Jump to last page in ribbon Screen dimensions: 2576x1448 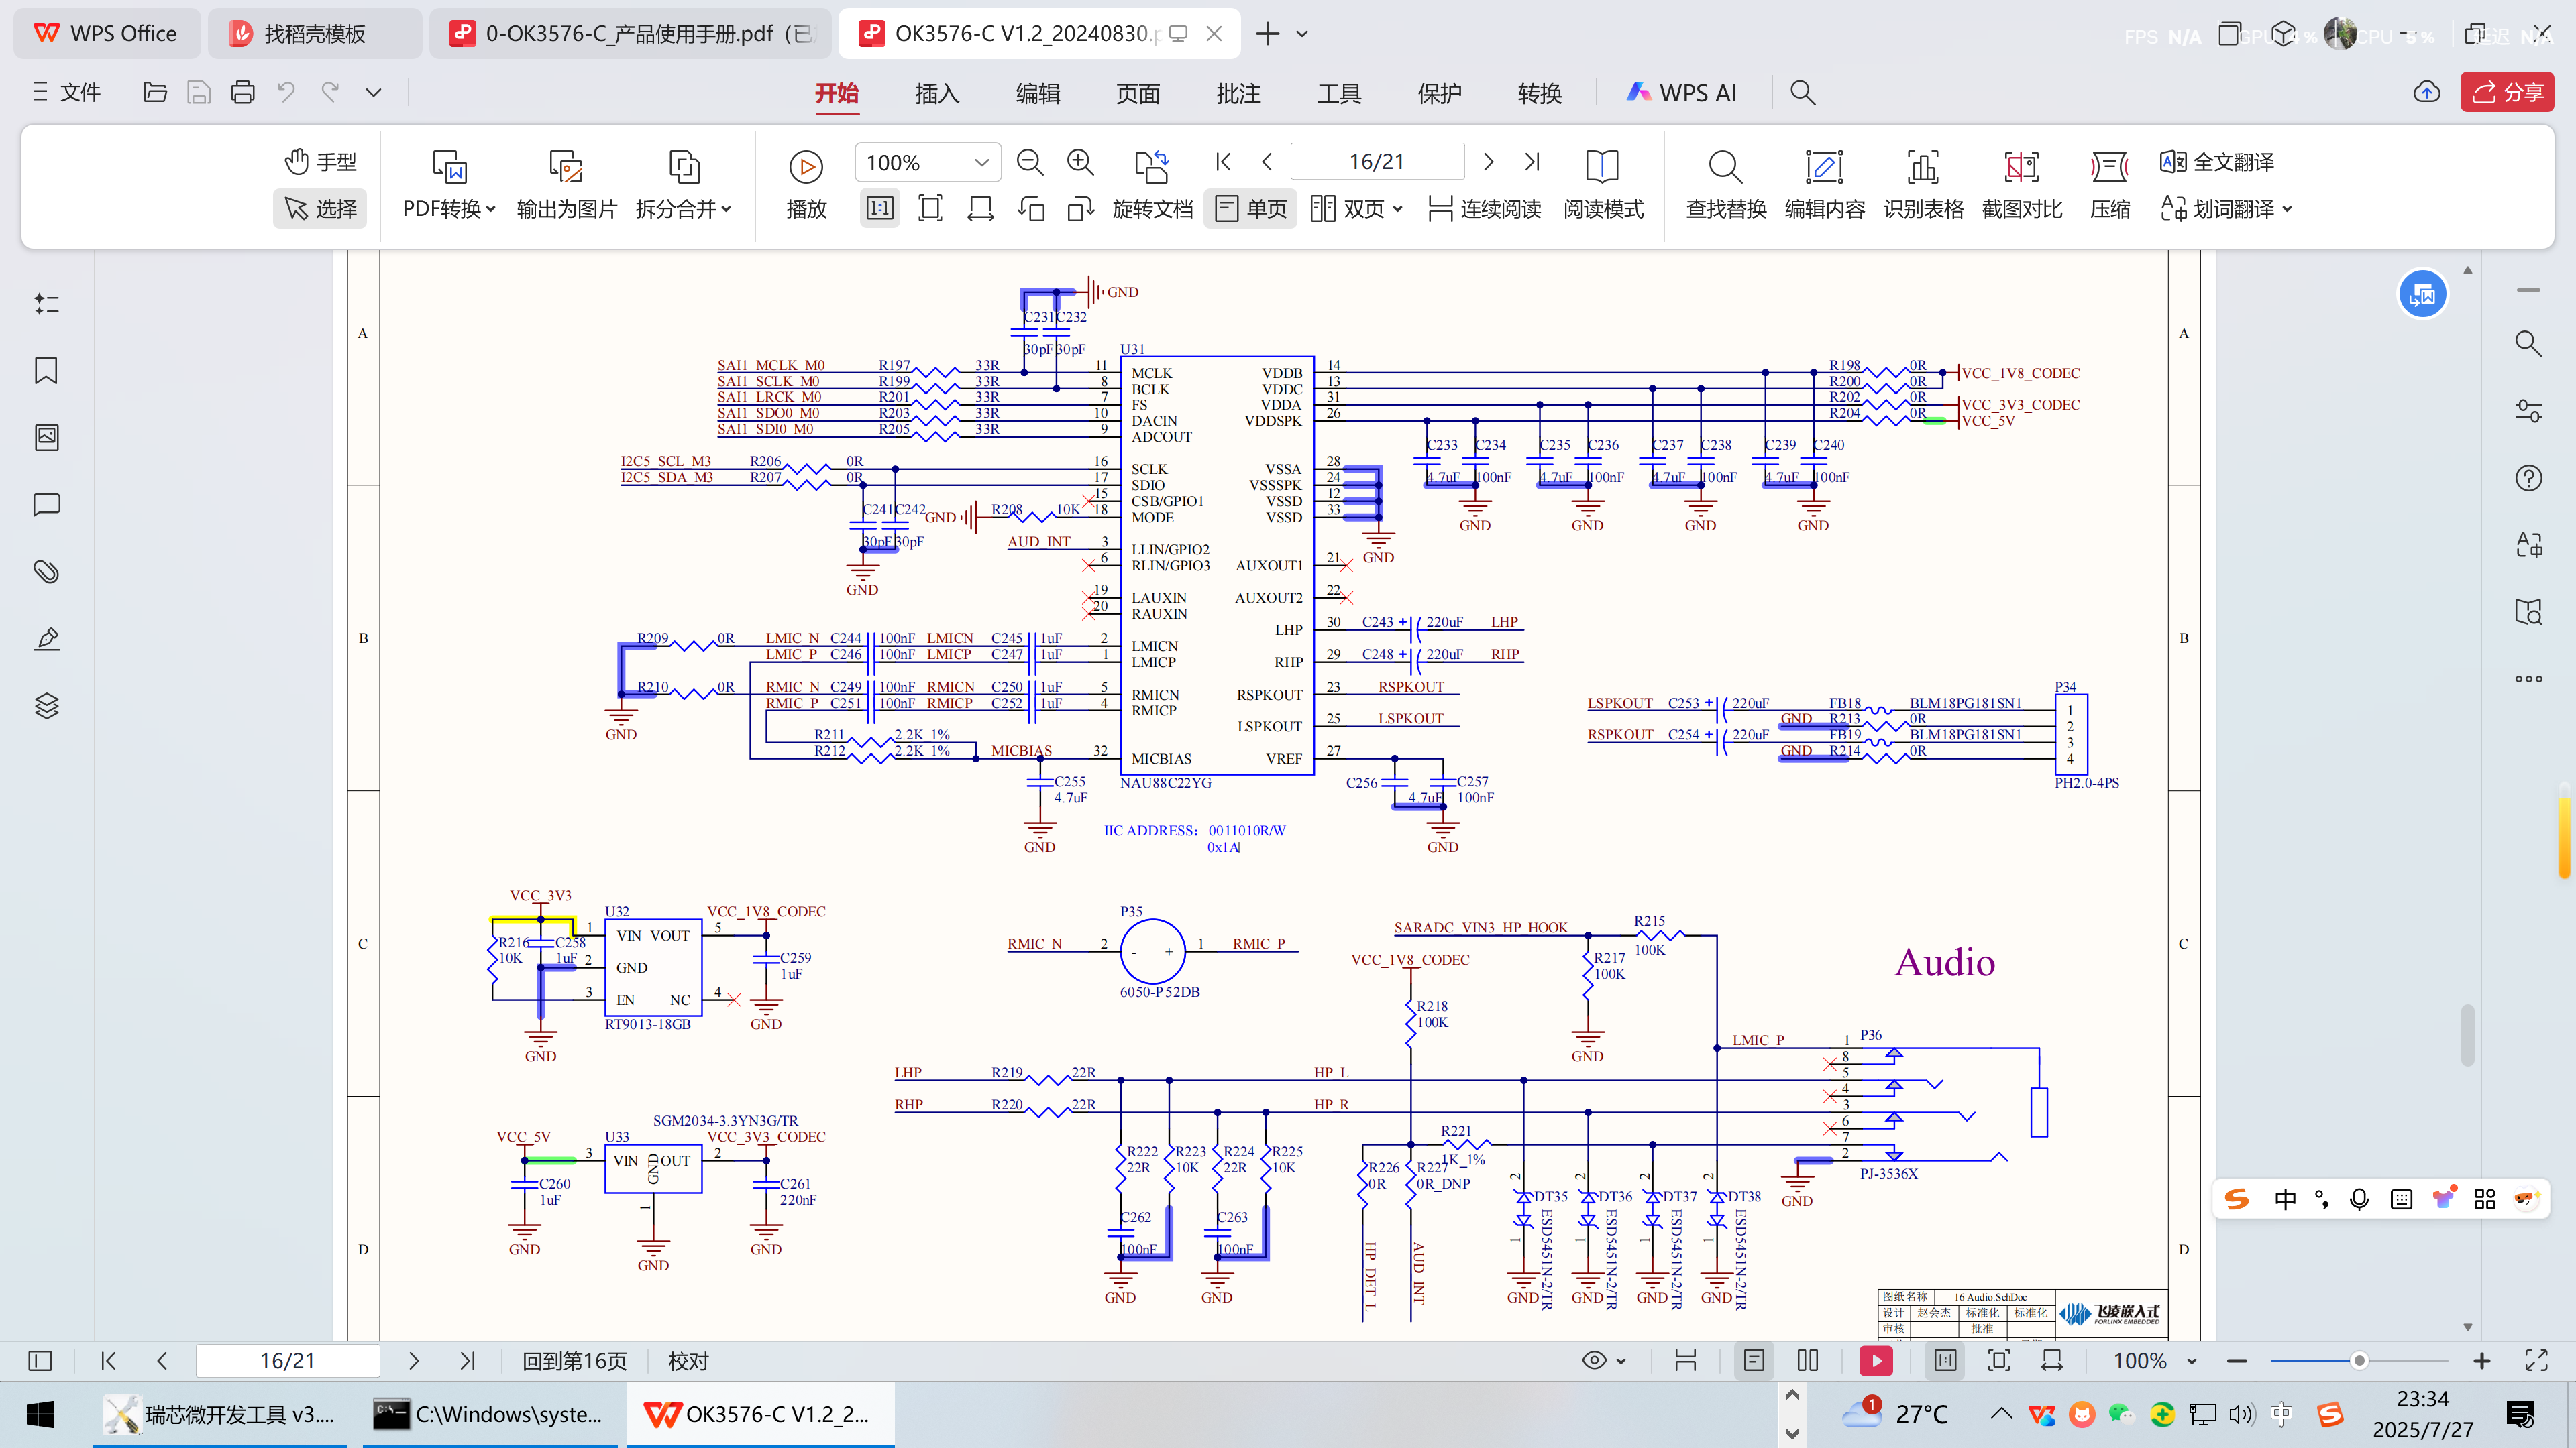point(1531,161)
